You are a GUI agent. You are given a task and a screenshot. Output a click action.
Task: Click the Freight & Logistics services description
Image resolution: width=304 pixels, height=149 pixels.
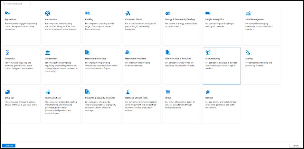point(220,25)
